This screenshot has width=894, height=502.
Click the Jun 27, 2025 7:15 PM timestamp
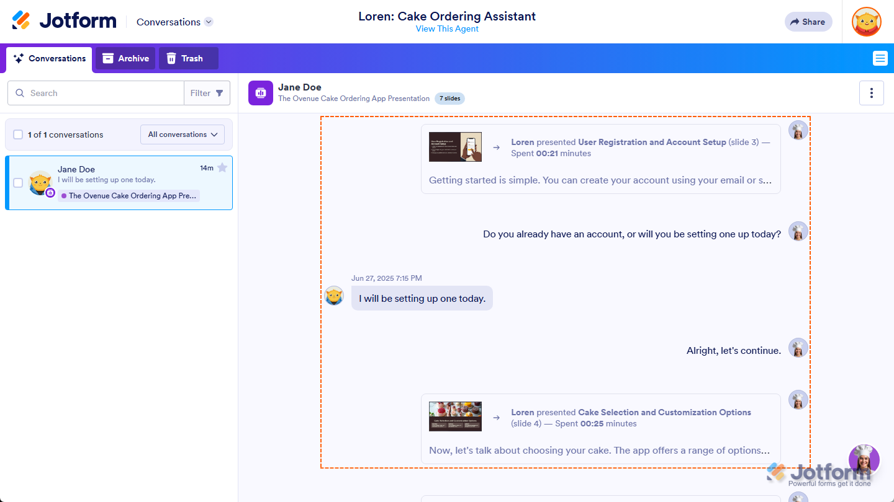387,278
